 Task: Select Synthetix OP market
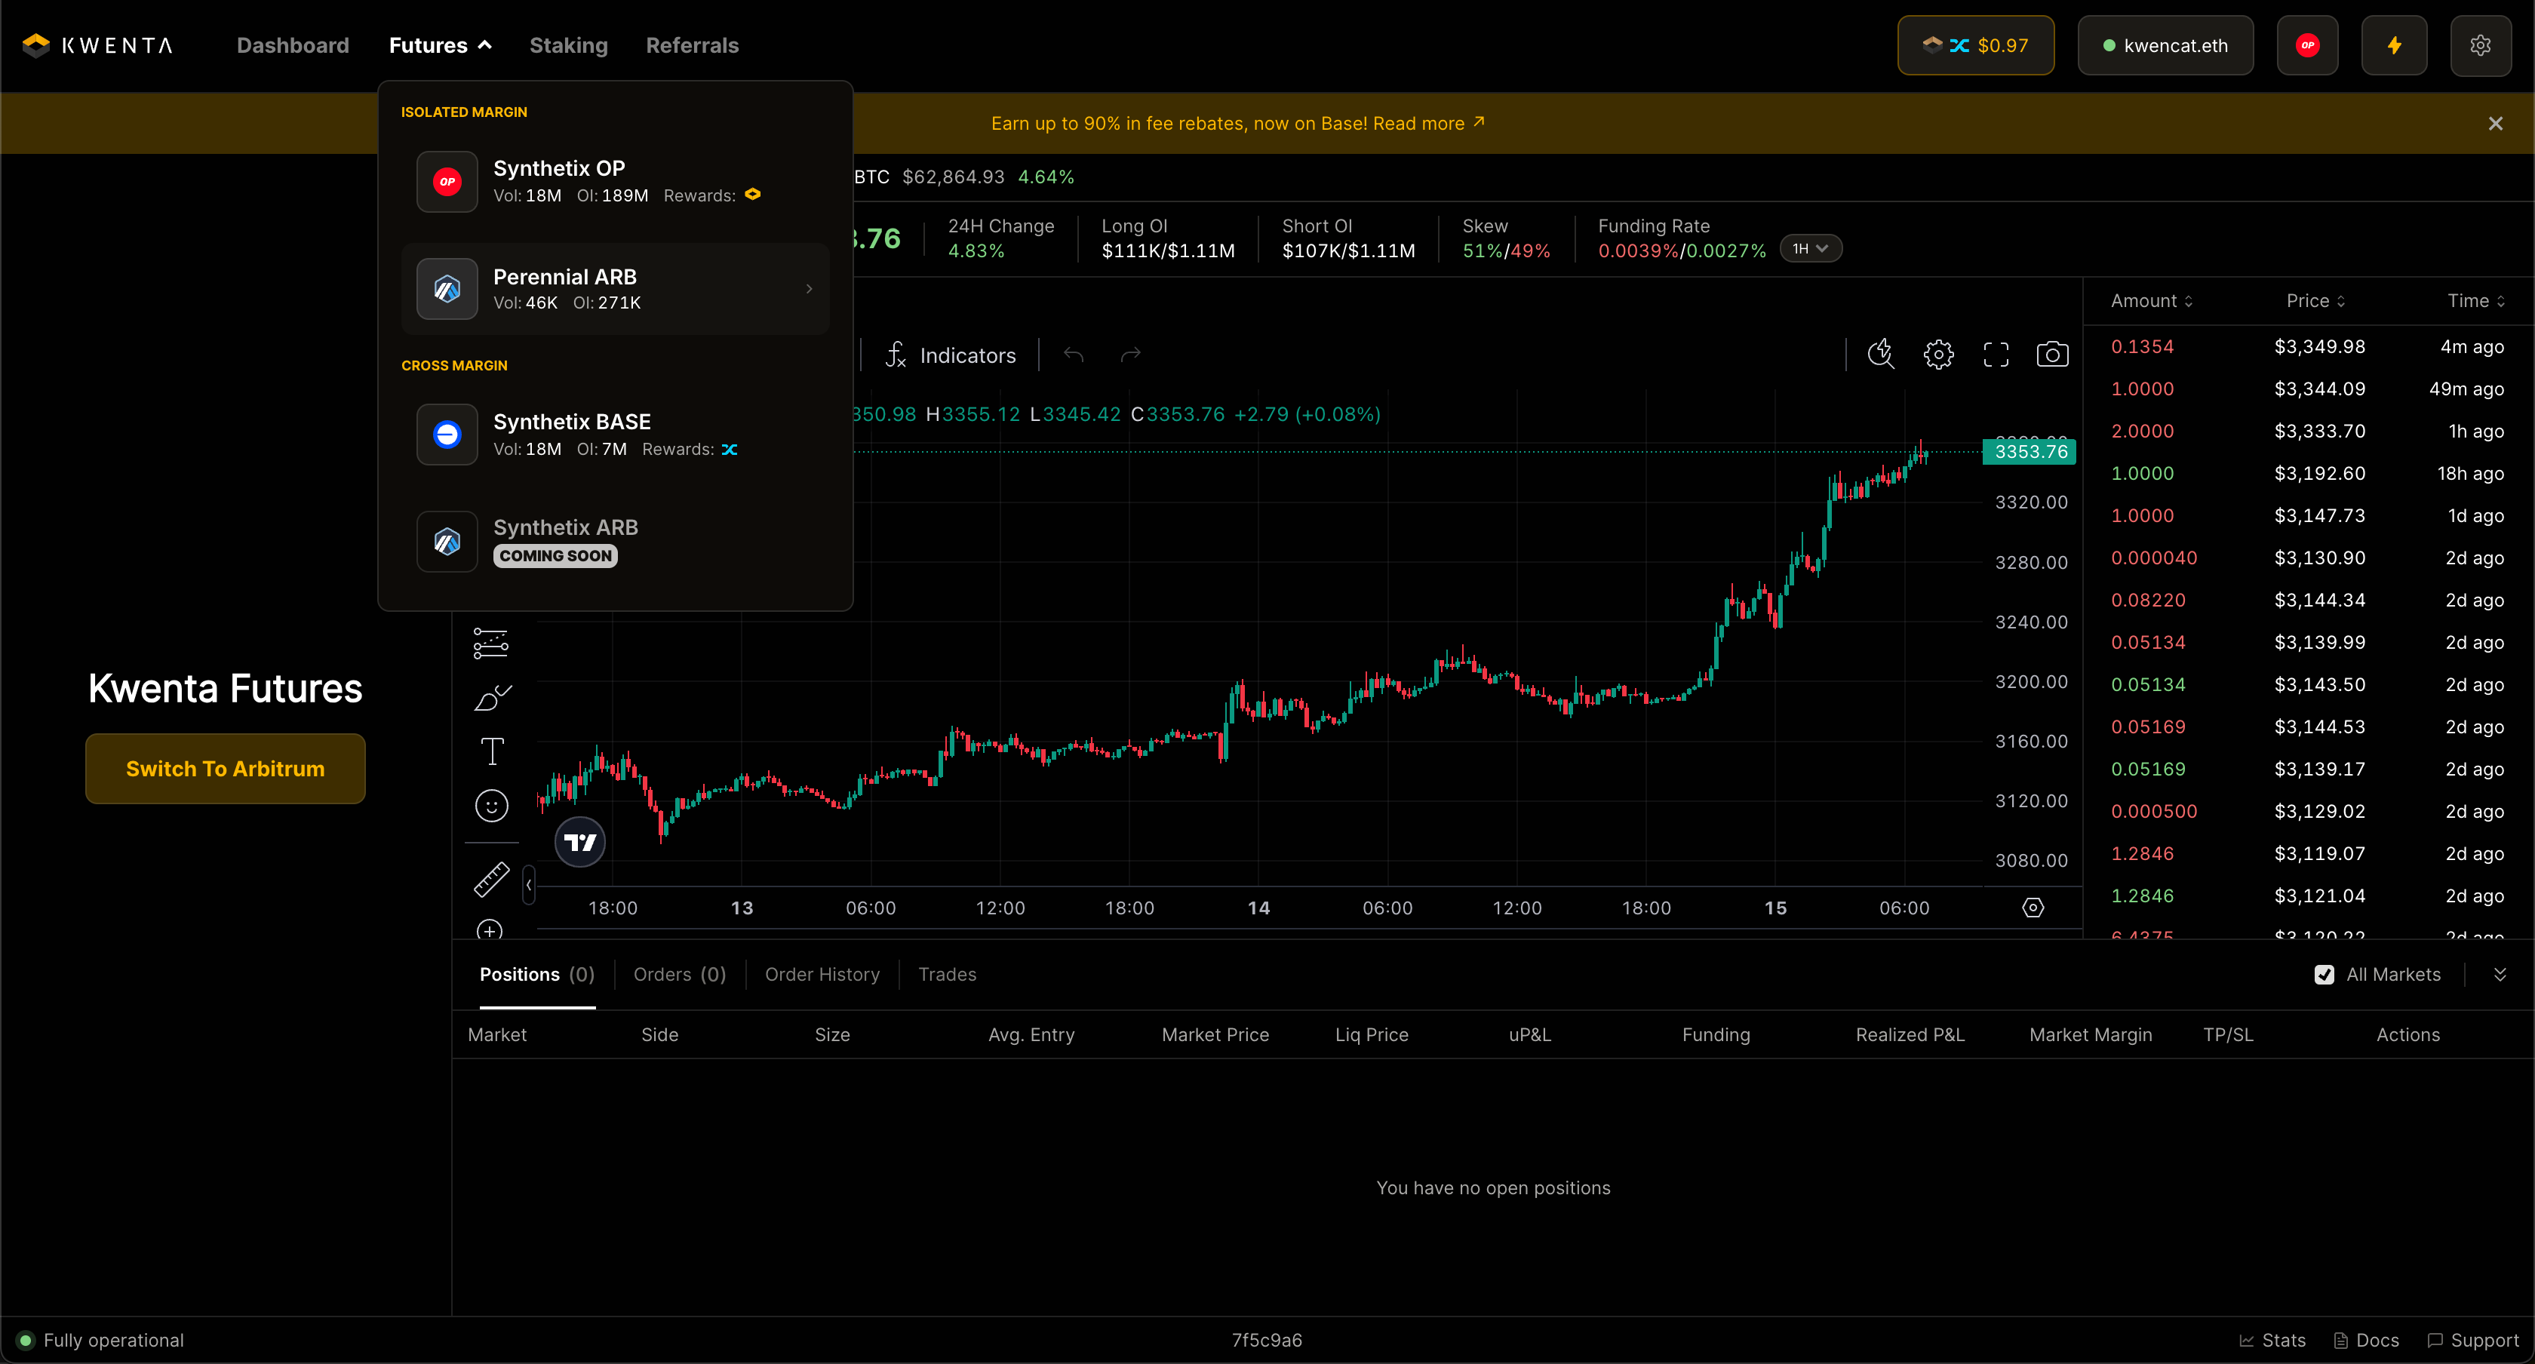click(615, 181)
